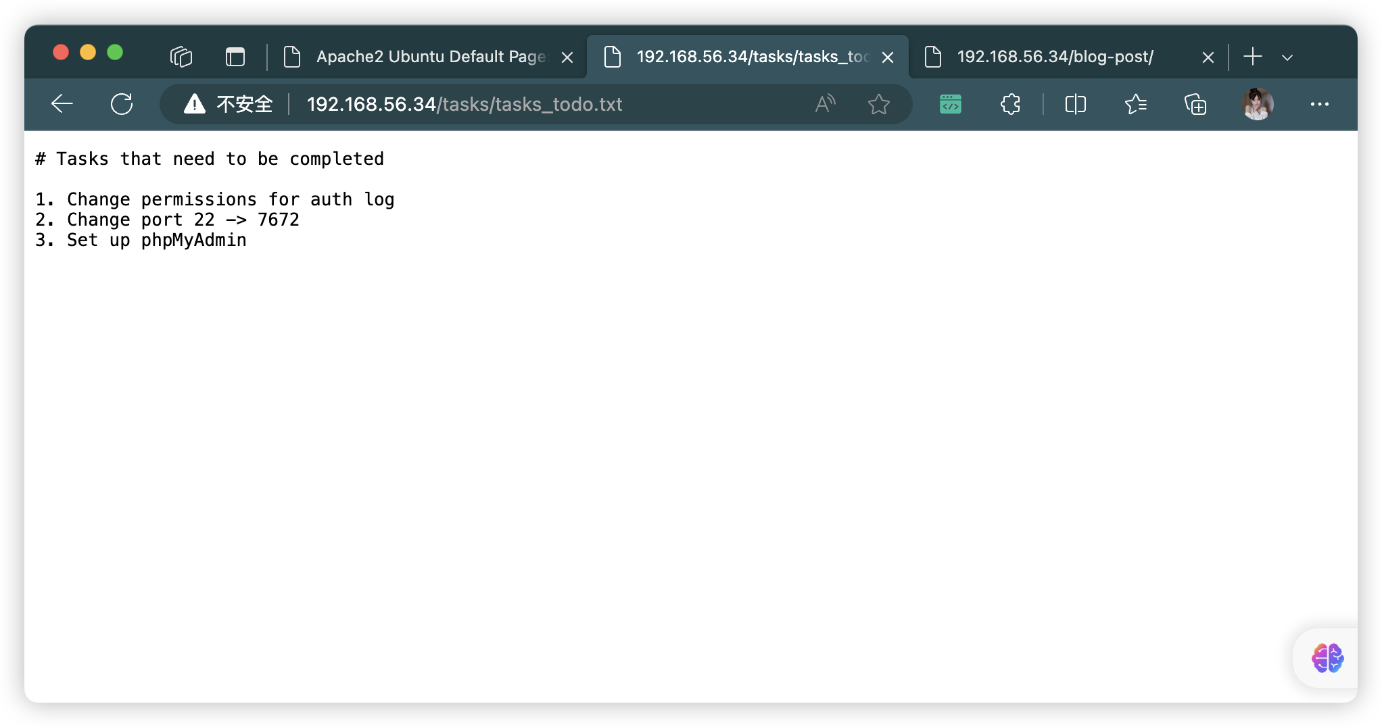The image size is (1382, 727).
Task: Toggle vertical tabs panel icon
Action: tap(235, 57)
